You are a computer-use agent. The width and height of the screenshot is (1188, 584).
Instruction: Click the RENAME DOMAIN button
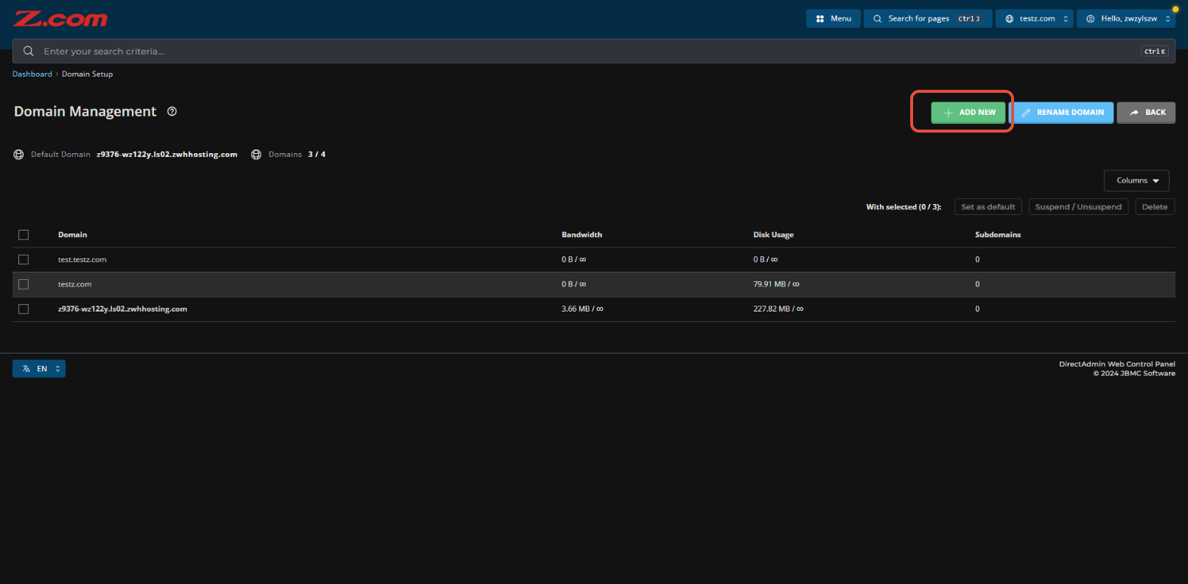tap(1062, 113)
